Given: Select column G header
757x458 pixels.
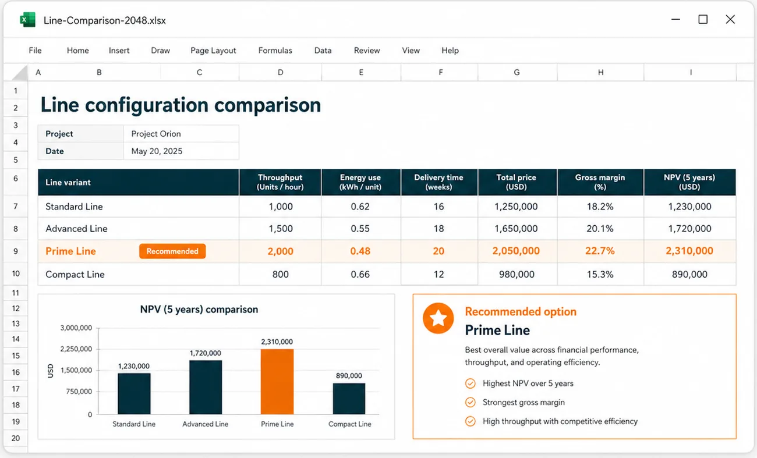Looking at the screenshot, I should (517, 73).
